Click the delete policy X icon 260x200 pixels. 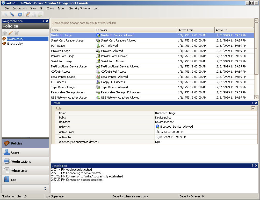tap(16, 33)
